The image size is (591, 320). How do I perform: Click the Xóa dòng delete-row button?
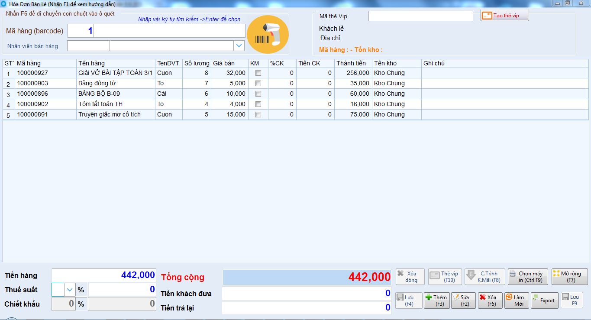coord(410,277)
